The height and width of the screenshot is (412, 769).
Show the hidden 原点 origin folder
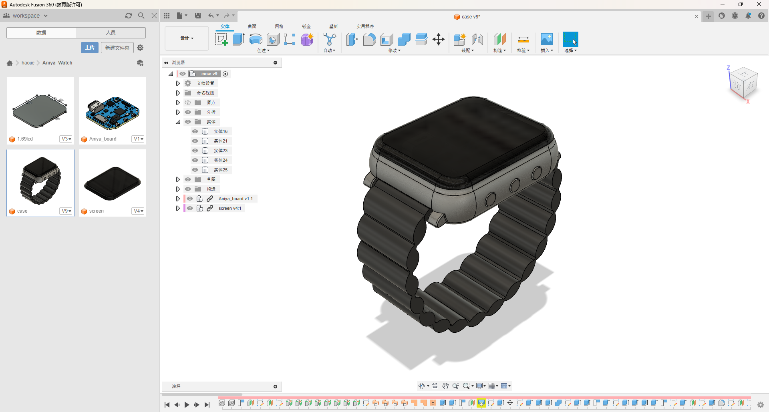point(188,102)
